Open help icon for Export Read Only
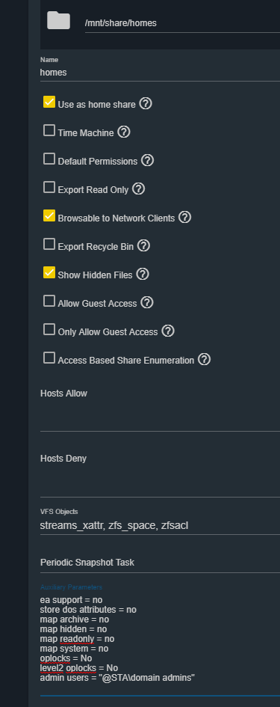The width and height of the screenshot is (280, 707). click(x=139, y=189)
